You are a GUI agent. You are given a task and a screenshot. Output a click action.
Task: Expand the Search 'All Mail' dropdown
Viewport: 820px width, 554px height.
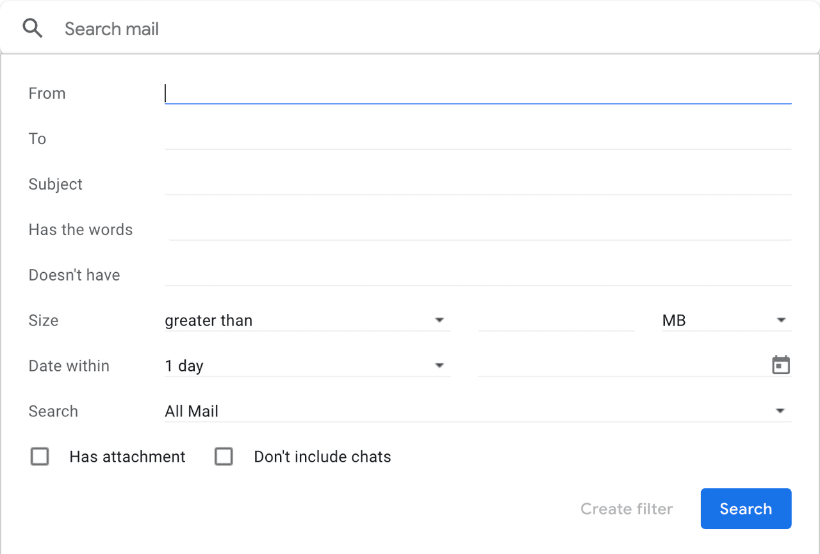tap(477, 411)
